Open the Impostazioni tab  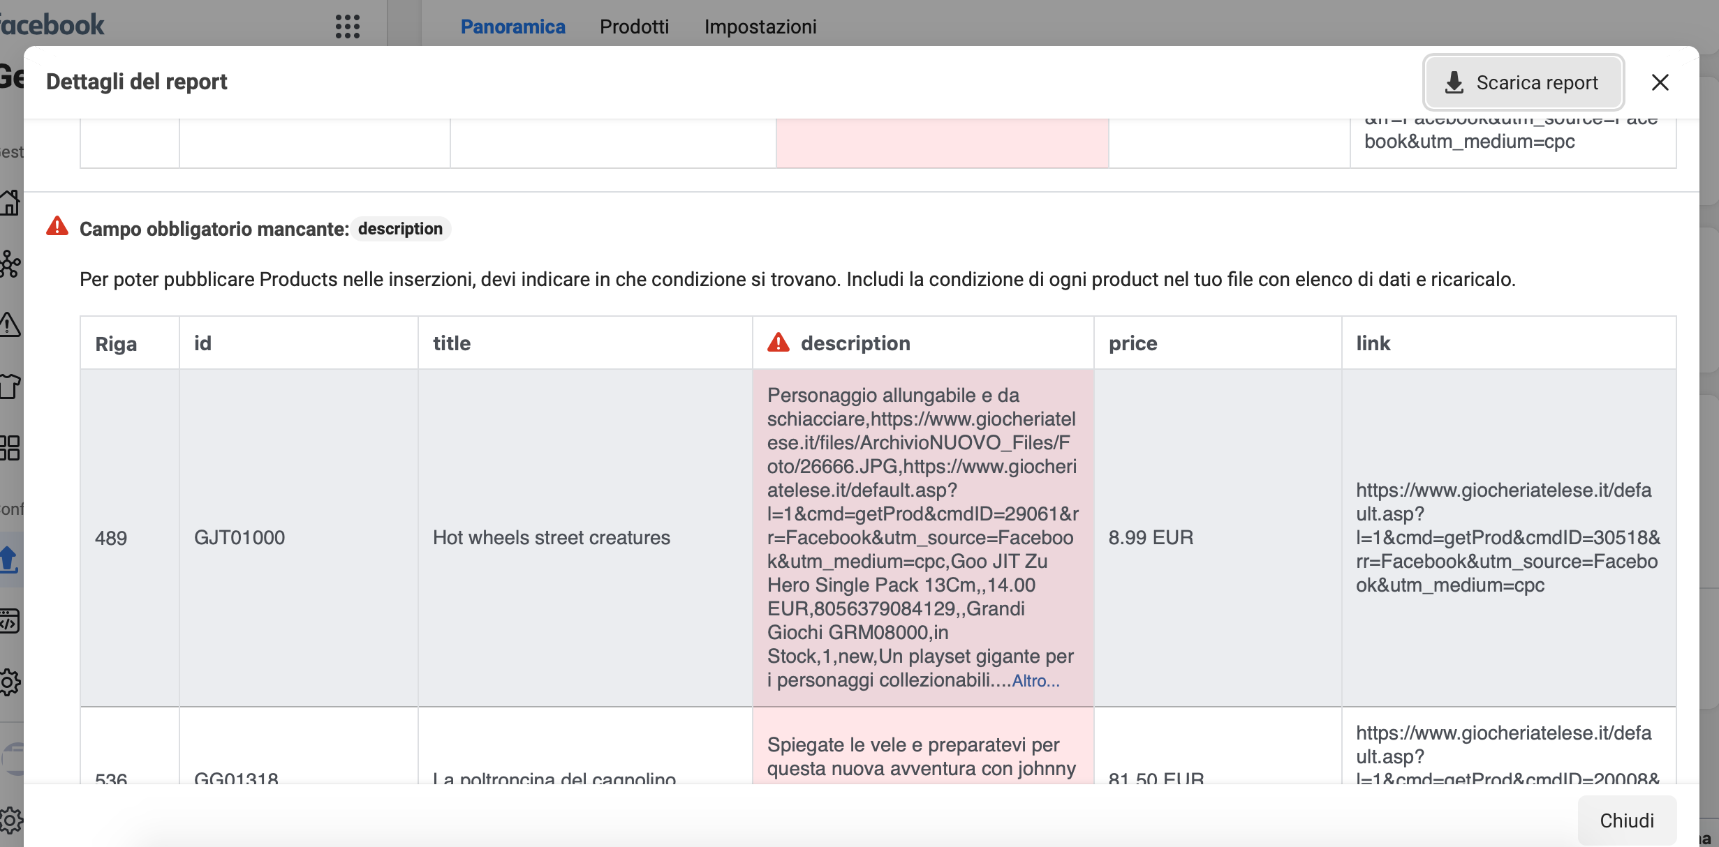pos(760,27)
